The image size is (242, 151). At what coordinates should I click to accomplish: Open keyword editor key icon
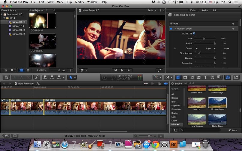click(37, 77)
